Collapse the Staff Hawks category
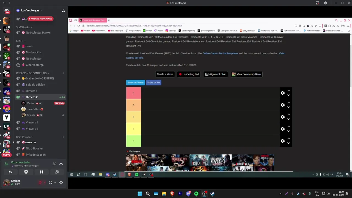 coord(24,27)
